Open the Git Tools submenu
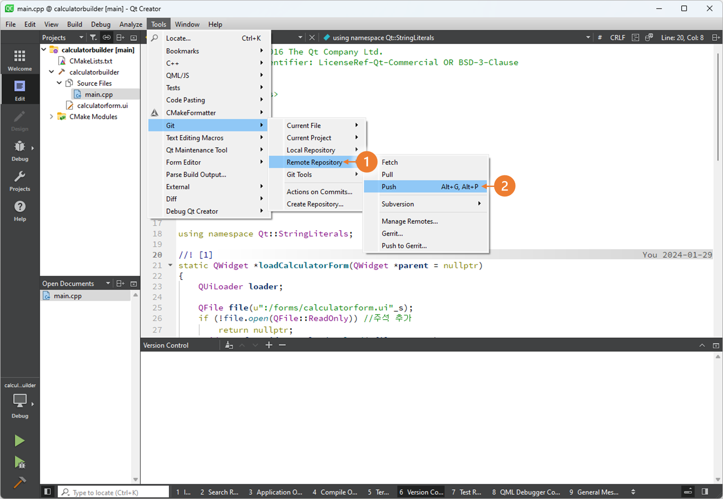The width and height of the screenshot is (723, 499). coord(316,174)
